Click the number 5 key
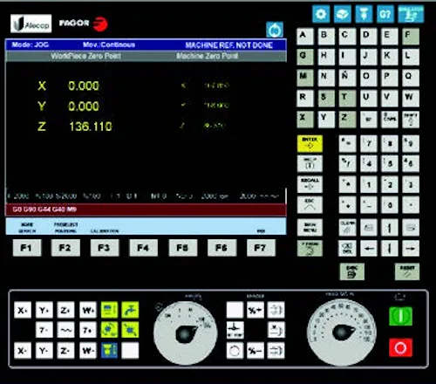 click(x=390, y=163)
